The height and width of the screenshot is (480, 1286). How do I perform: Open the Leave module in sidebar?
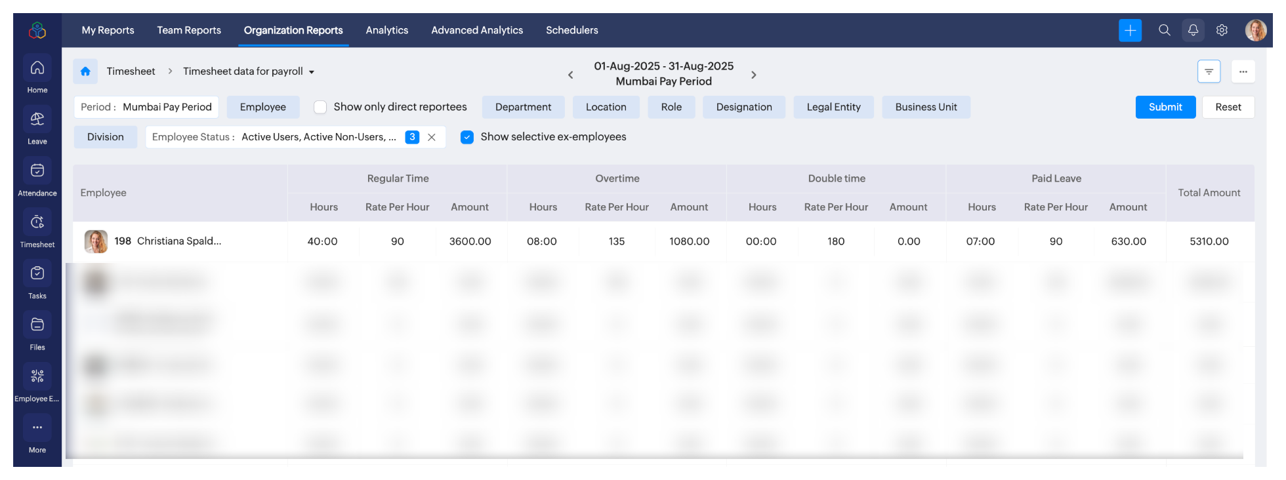pos(37,119)
